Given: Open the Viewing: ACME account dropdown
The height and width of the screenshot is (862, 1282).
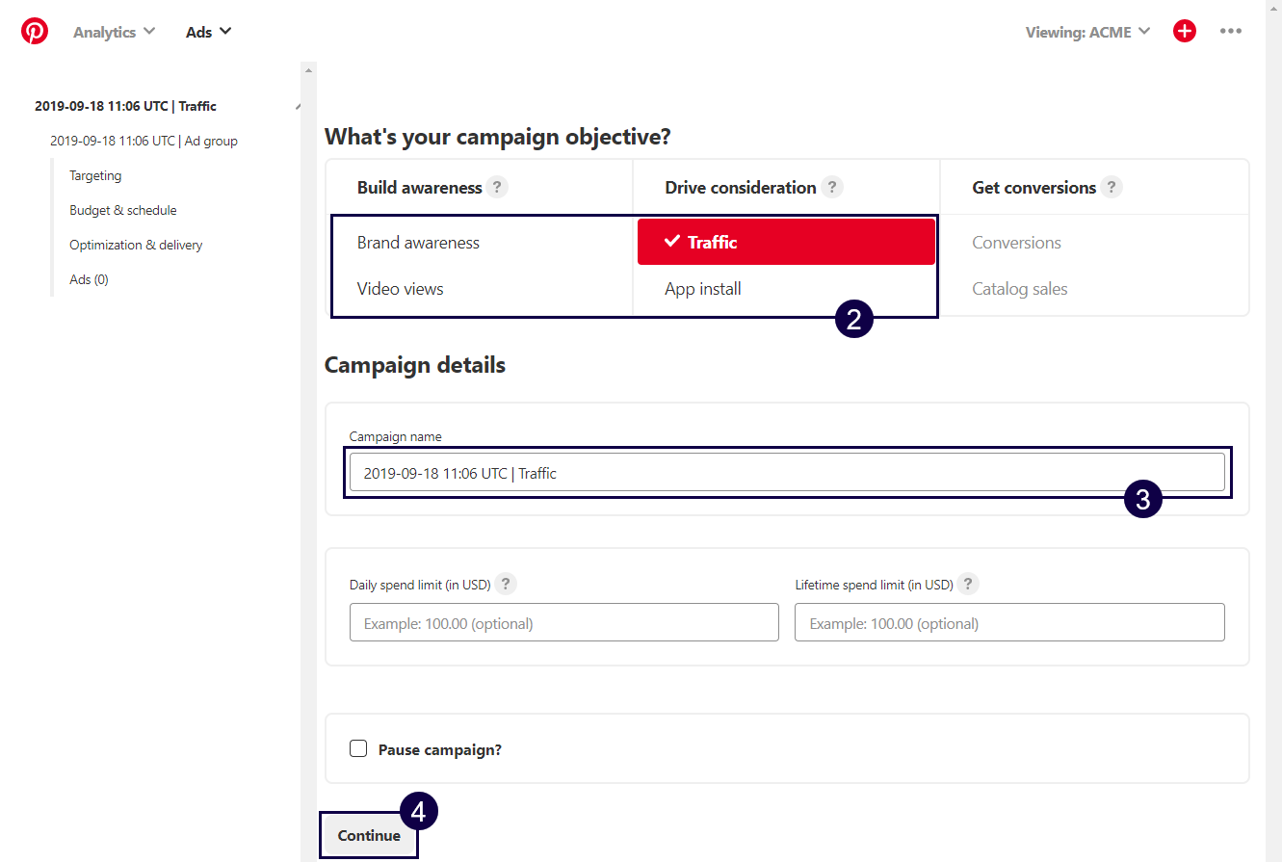Looking at the screenshot, I should coord(1087,32).
